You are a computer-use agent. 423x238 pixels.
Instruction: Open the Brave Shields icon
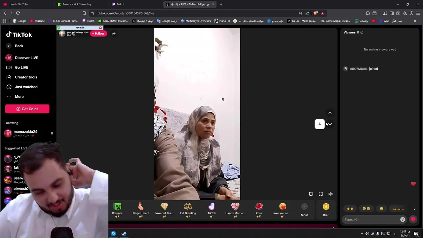(x=316, y=13)
